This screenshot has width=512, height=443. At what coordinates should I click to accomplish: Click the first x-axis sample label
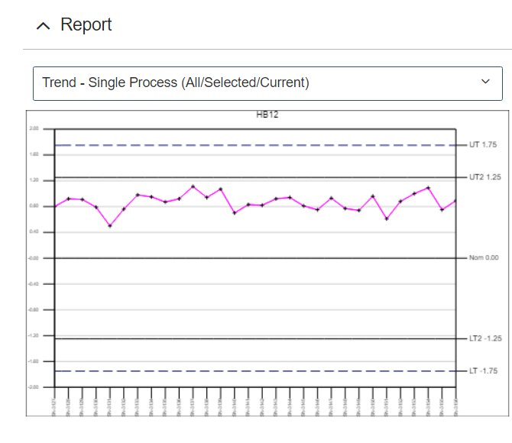pyautogui.click(x=55, y=402)
